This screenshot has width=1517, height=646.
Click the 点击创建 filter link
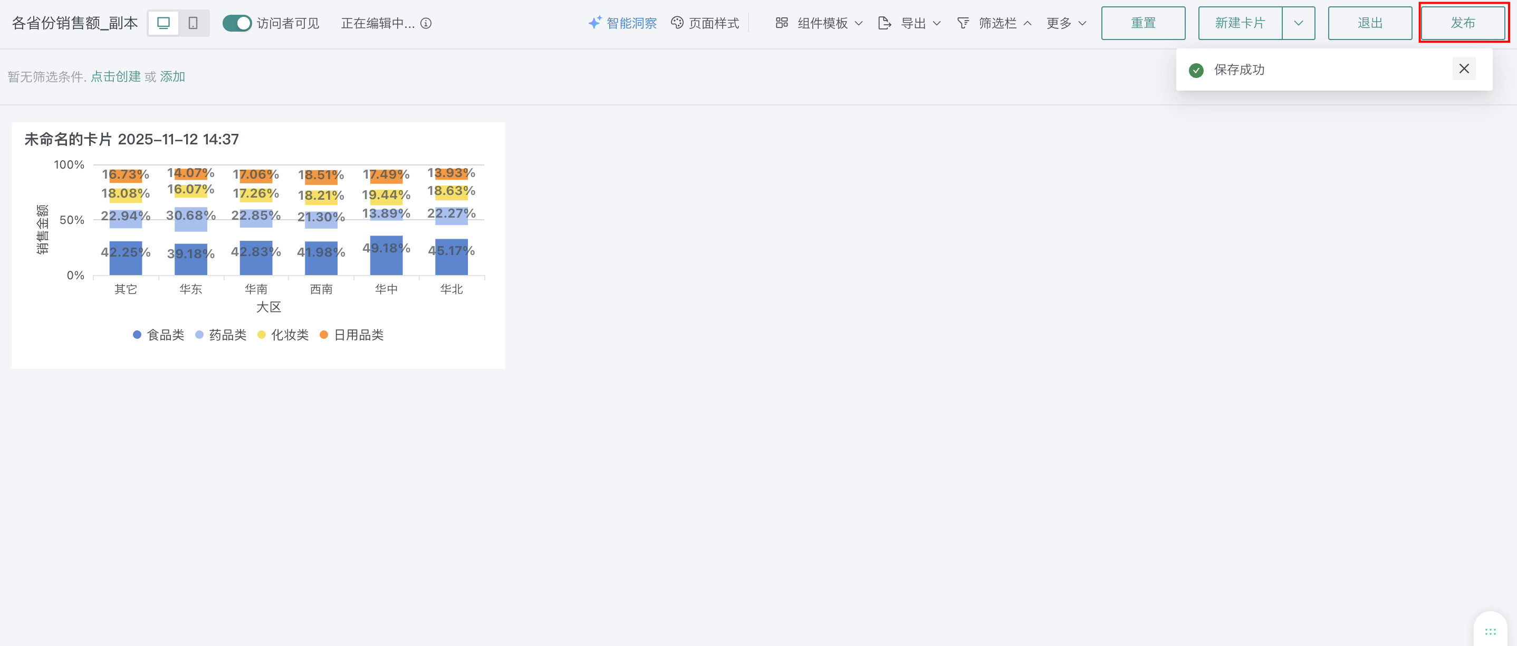(116, 76)
